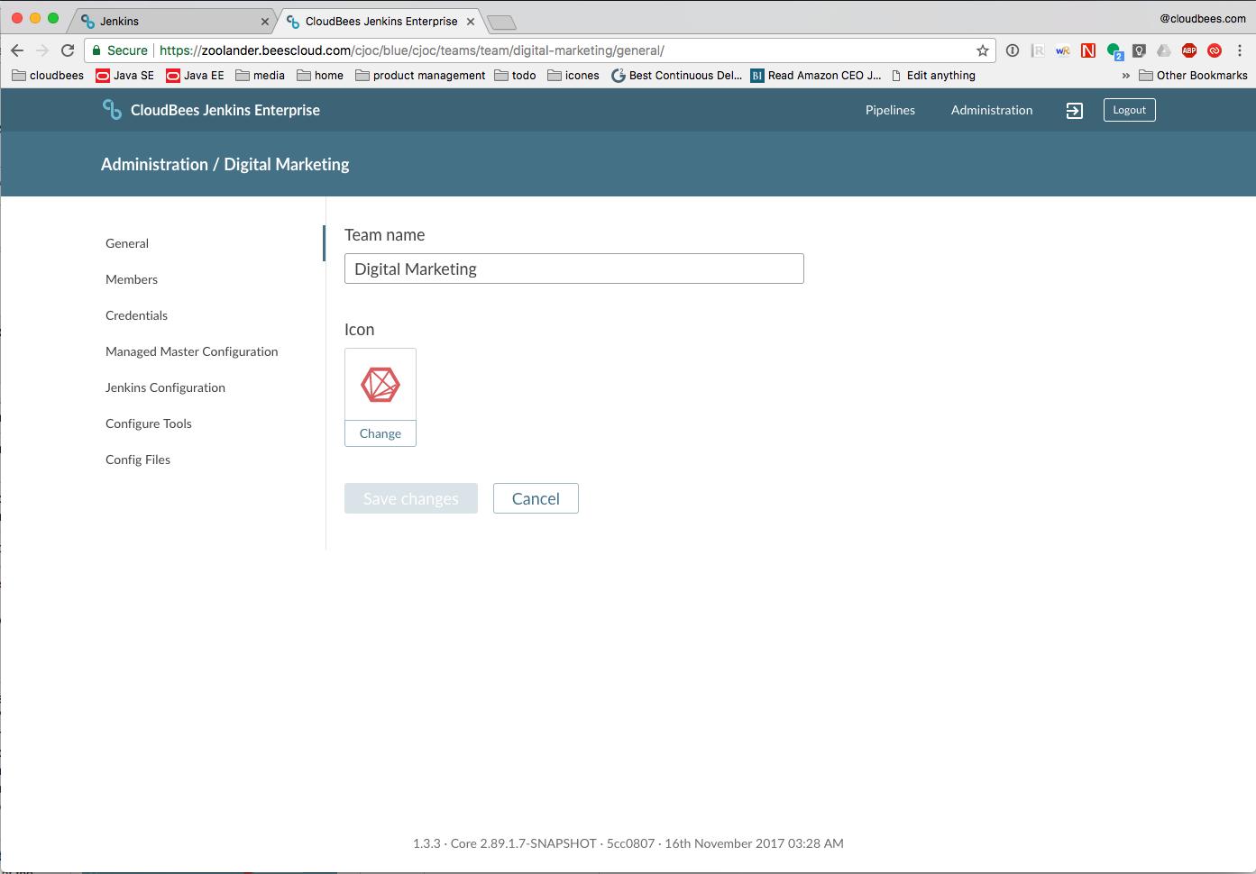The height and width of the screenshot is (874, 1256).
Task: Open Jenkins Configuration in sidebar
Action: (x=165, y=387)
